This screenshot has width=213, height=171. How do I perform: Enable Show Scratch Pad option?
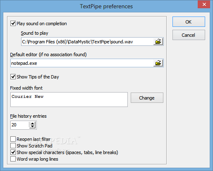pyautogui.click(x=13, y=146)
